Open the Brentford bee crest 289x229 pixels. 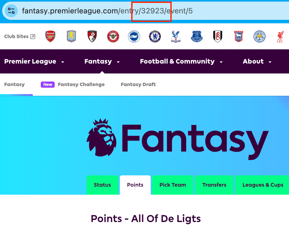click(x=113, y=36)
